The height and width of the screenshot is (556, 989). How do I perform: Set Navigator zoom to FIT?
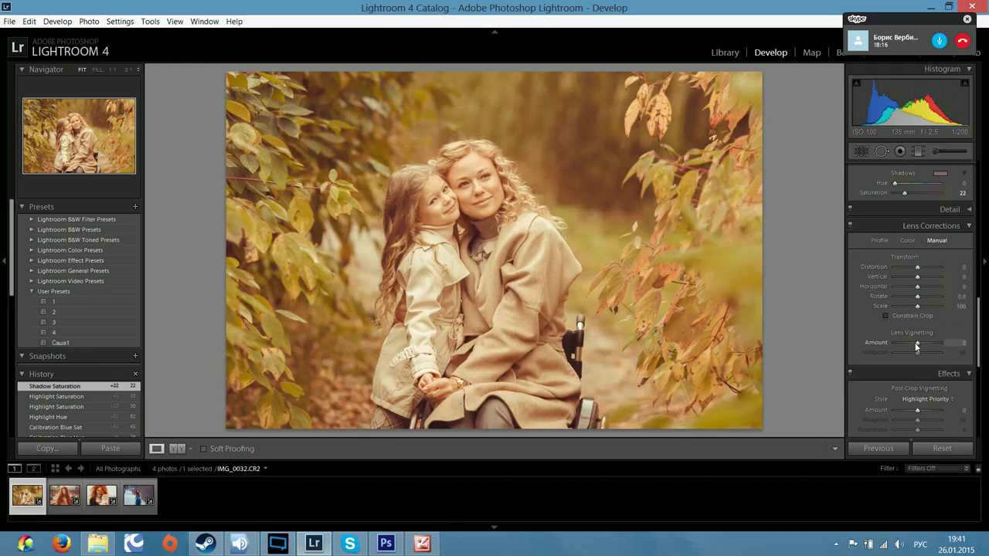point(82,69)
